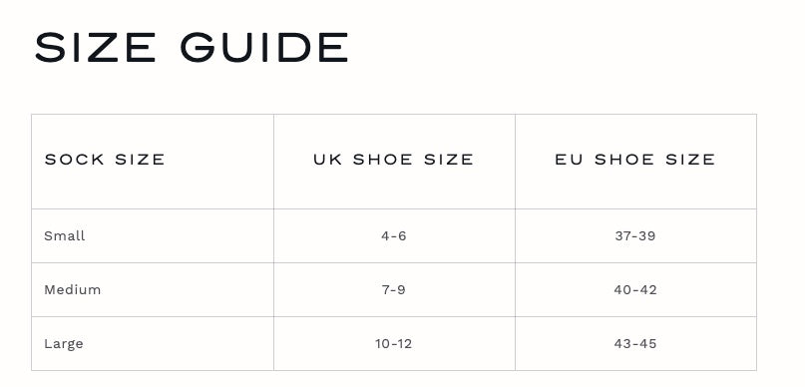Screen dimensions: 805x387
Task: Select the EU SHOE SIZE column header
Action: tap(635, 162)
